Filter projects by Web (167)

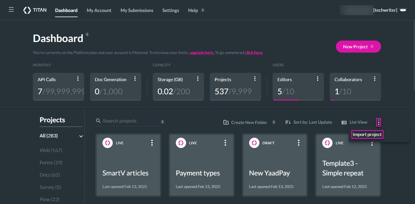51,150
